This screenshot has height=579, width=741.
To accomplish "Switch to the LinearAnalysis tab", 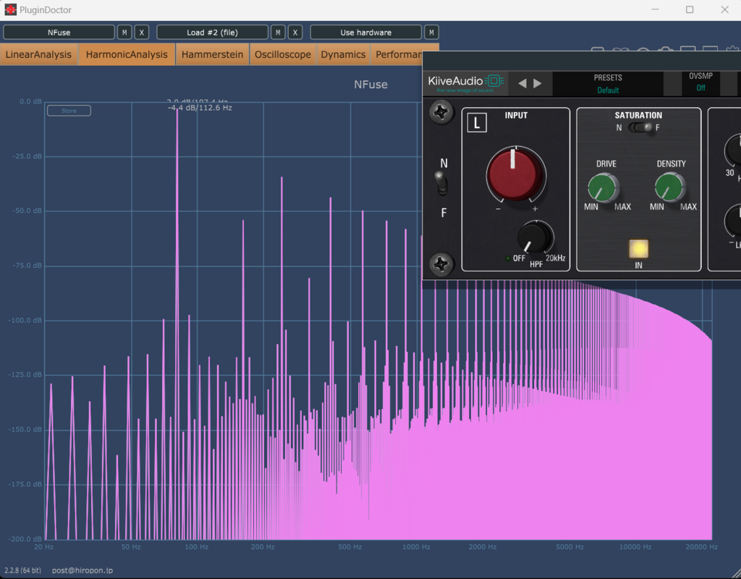I will [x=39, y=54].
